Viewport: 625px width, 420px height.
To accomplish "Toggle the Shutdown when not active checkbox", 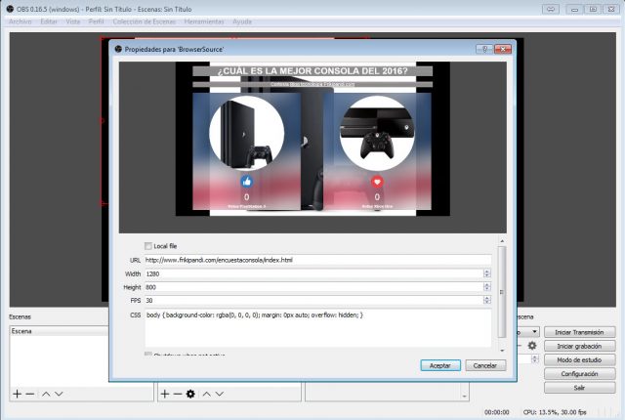I will click(x=148, y=356).
